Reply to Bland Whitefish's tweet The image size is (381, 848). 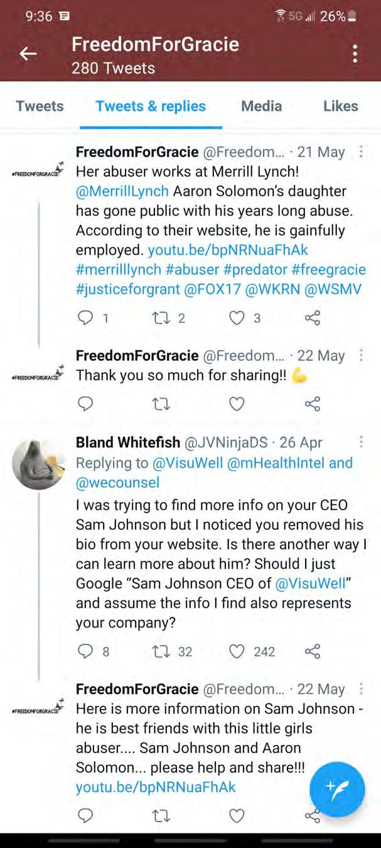point(85,651)
